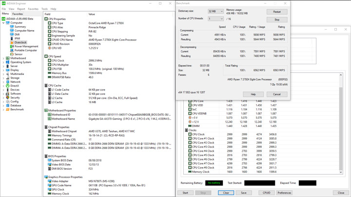Image resolution: width=351 pixels, height=197 pixels.
Task: Open the Dictionary size dropdown
Action: tap(215, 11)
